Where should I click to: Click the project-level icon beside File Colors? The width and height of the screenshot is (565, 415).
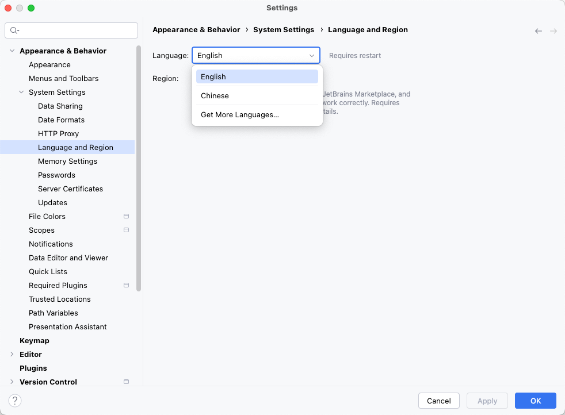coord(126,216)
